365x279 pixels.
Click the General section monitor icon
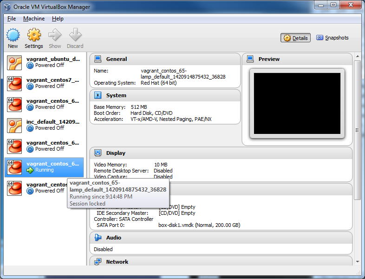tap(98, 59)
